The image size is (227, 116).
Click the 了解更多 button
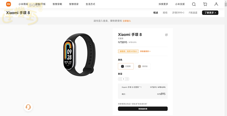tap(210, 13)
